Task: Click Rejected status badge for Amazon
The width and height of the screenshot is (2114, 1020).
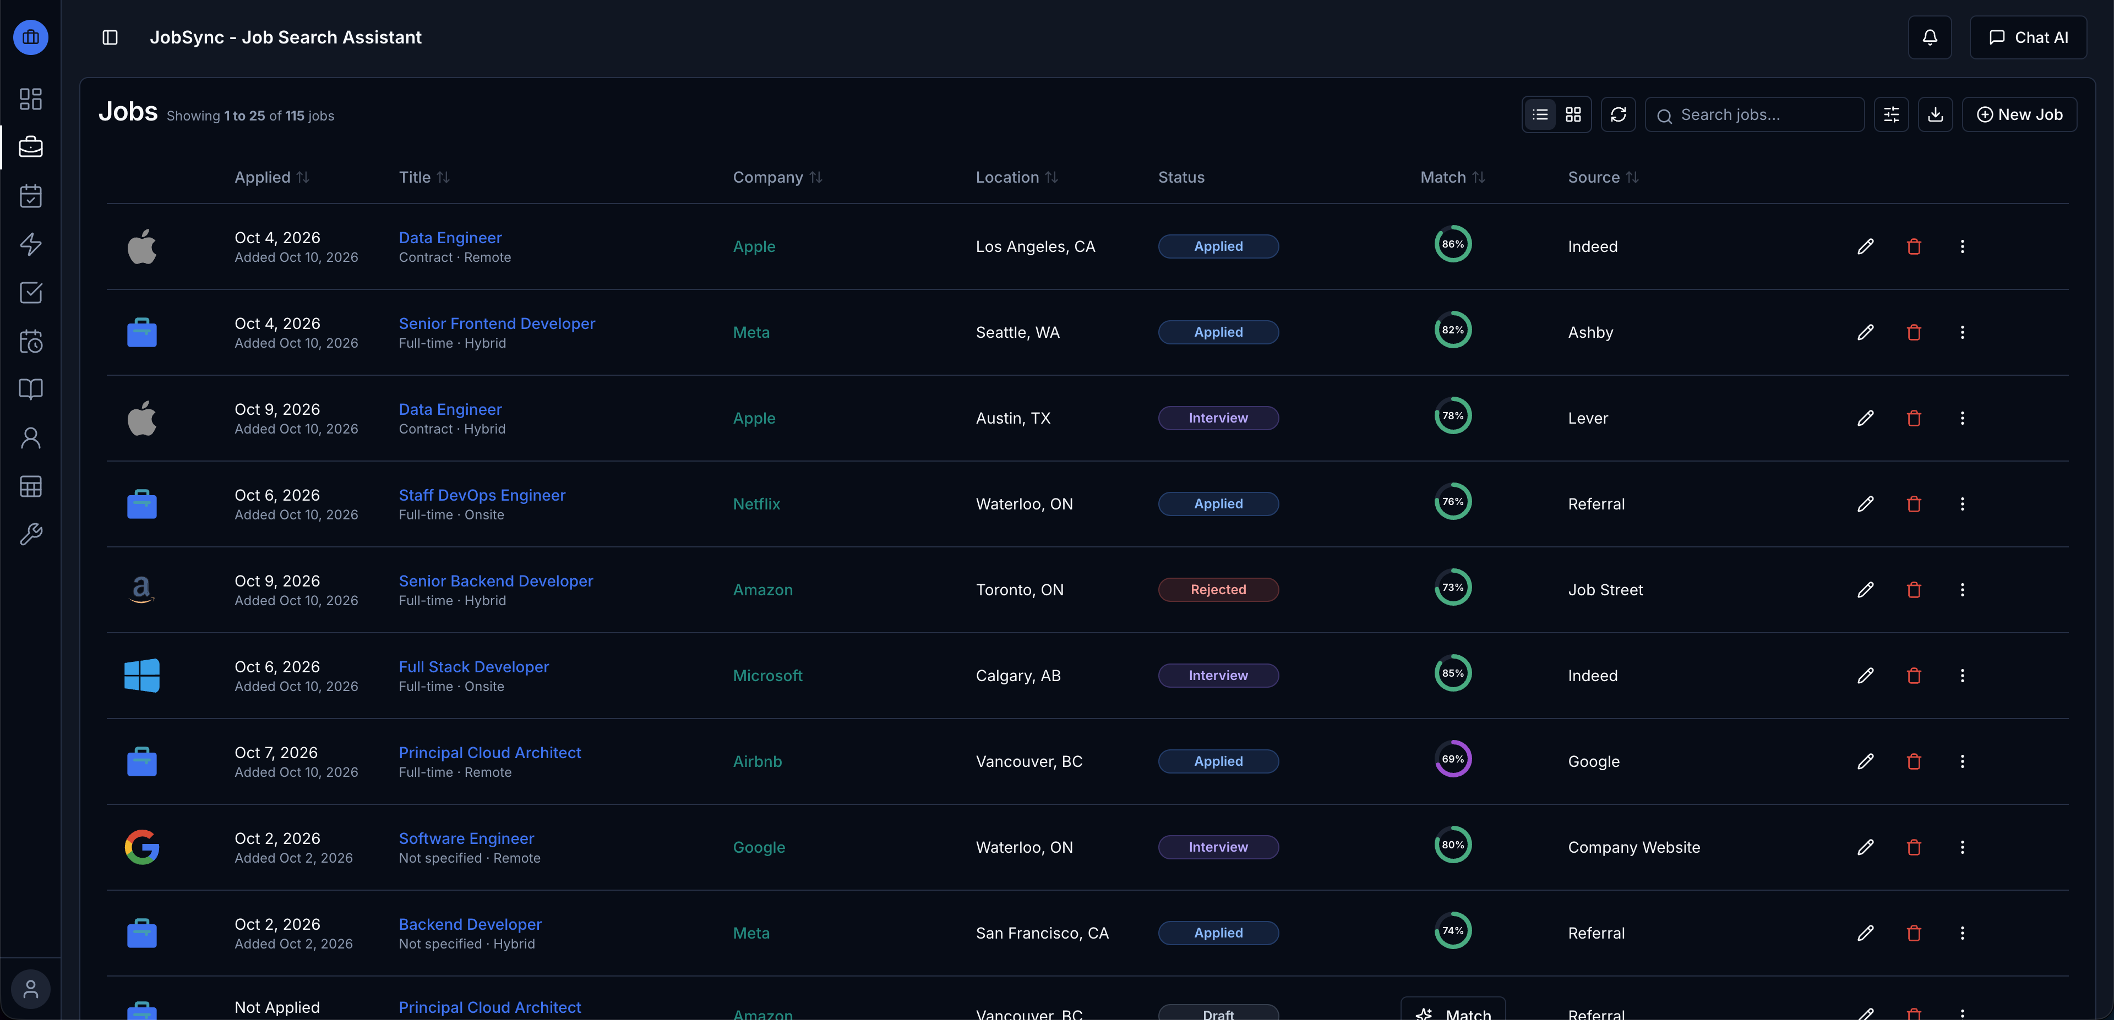Action: coord(1218,590)
